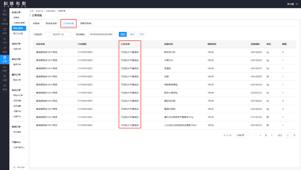Focus the 活动编码 input field
Viewport: 301px width, 170px height.
click(101, 34)
